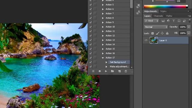The image size is (192, 108).
Task: Select the Layers tab
Action: pyautogui.click(x=147, y=16)
